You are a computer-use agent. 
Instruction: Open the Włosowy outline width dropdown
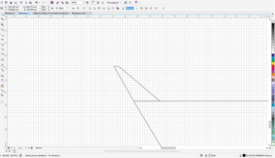136,8
